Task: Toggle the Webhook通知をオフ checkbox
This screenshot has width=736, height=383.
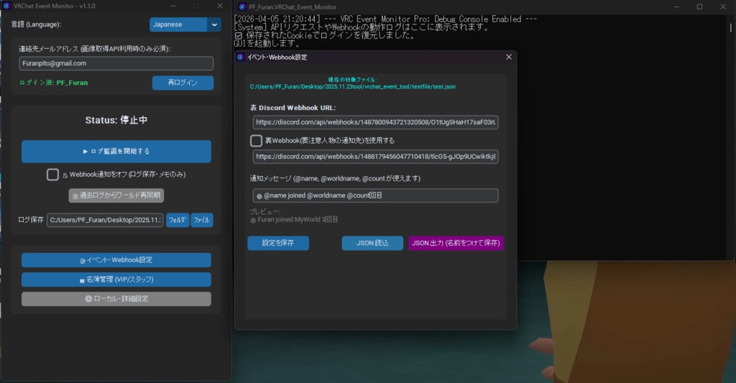Action: click(52, 175)
